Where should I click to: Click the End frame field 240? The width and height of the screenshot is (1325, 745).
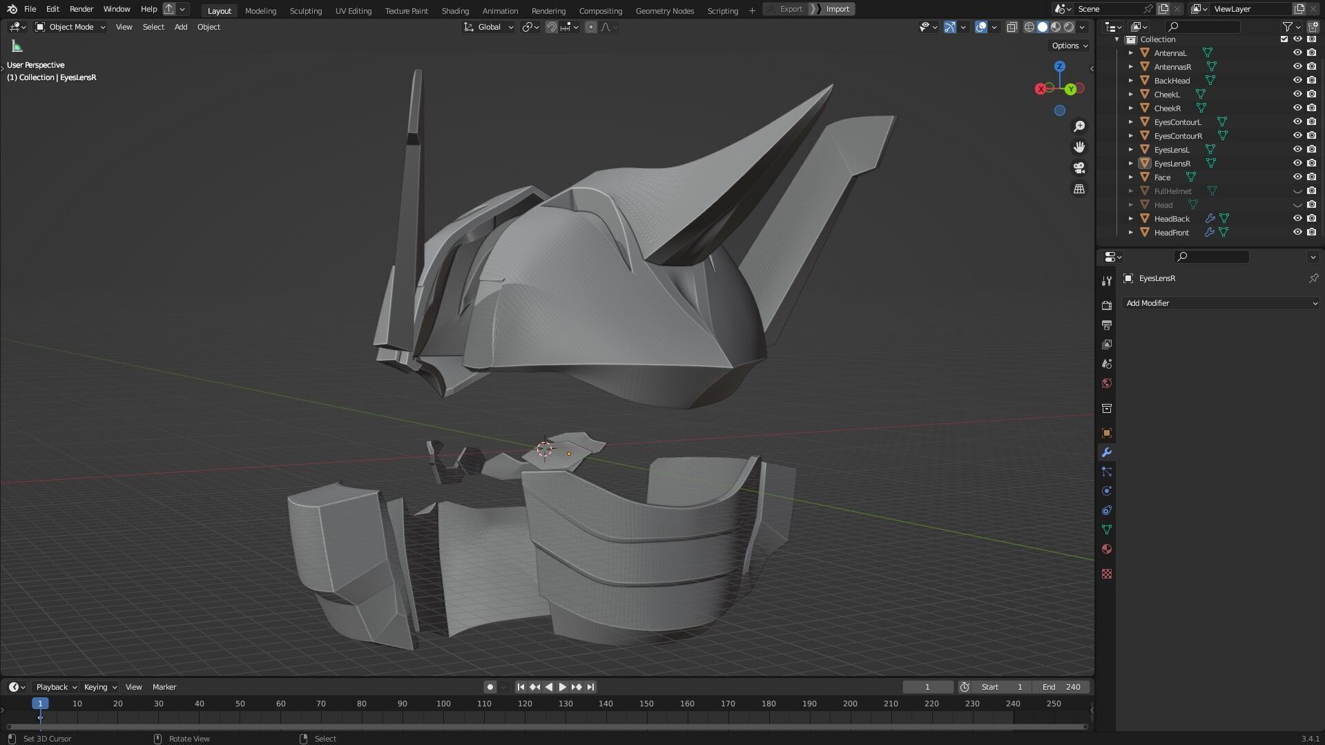click(x=1061, y=687)
